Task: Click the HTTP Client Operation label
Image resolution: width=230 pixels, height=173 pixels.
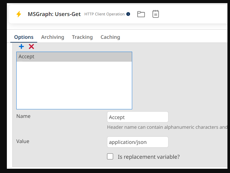Action: 104,14
